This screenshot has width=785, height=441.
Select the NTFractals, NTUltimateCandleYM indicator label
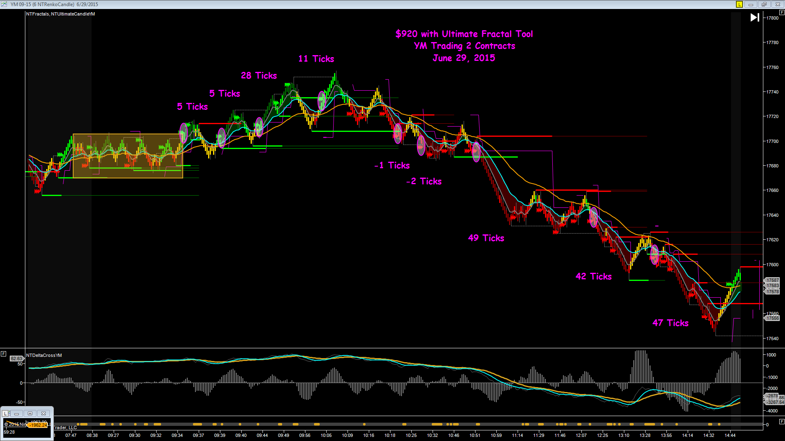[61, 14]
